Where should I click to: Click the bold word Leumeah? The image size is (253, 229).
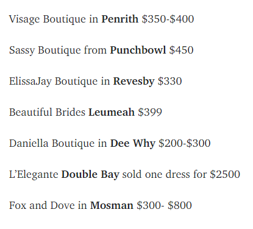pos(112,112)
